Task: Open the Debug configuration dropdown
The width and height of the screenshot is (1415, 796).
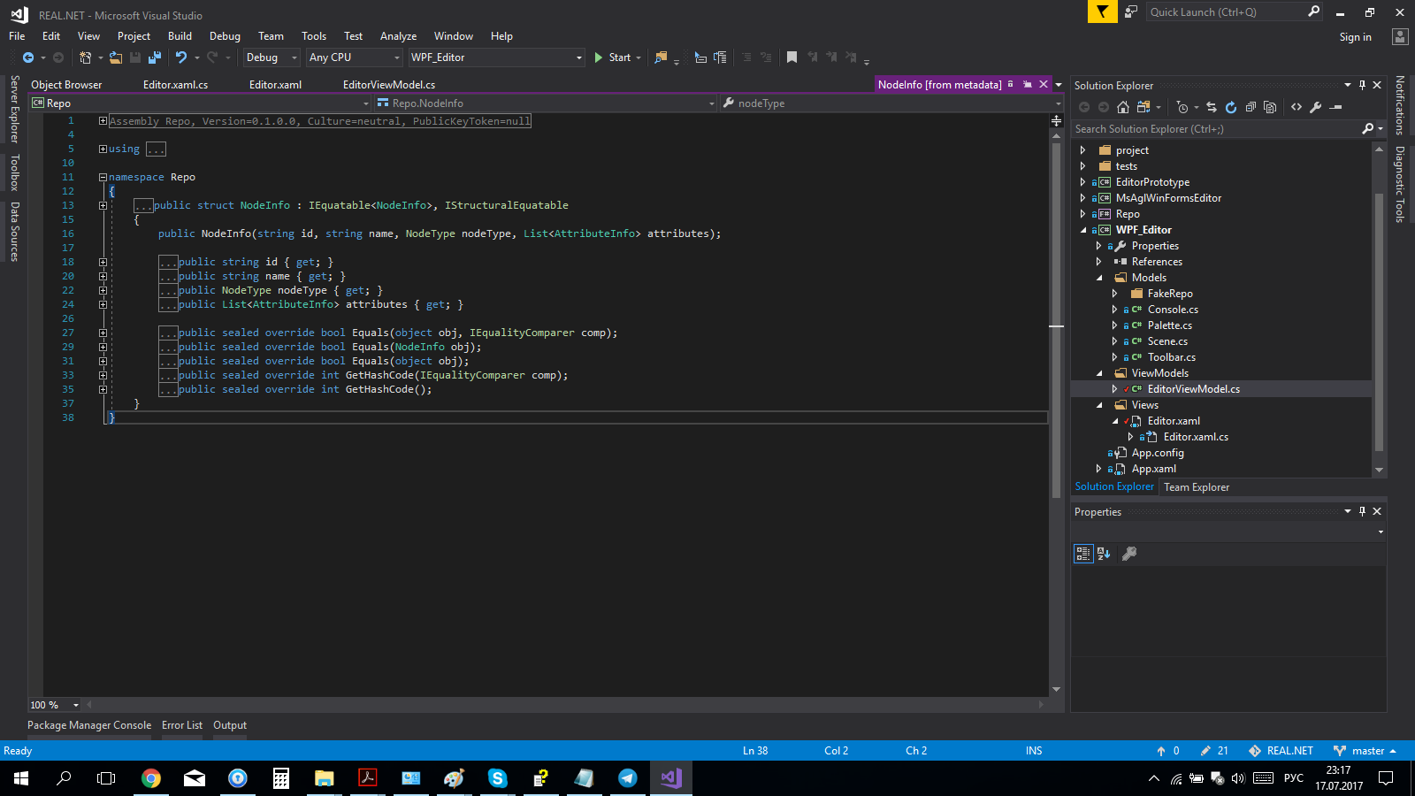Action: point(272,57)
